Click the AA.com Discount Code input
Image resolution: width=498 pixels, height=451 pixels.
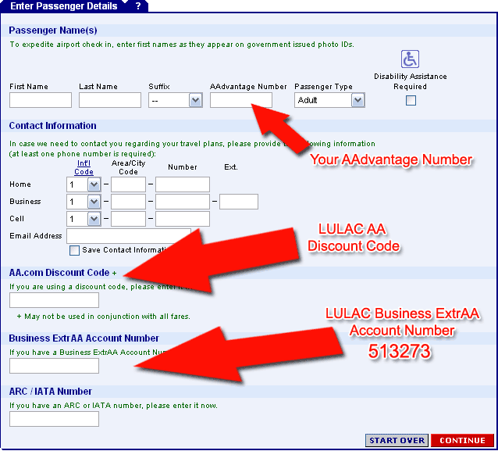(55, 300)
